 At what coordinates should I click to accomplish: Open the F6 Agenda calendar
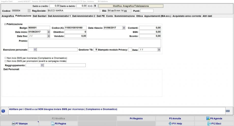point(214,118)
